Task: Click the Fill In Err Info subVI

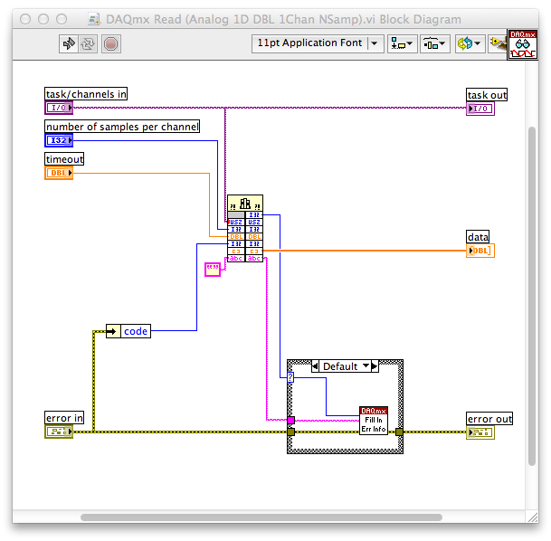Action: 374,421
